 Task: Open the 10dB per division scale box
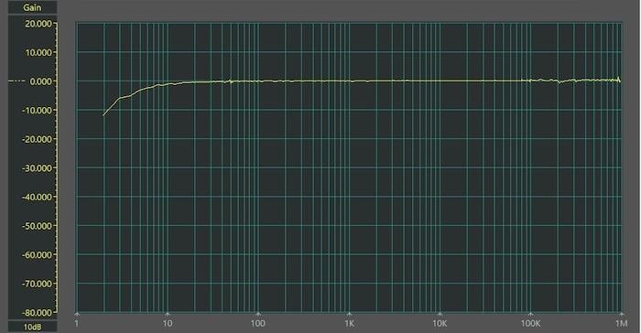[32, 327]
